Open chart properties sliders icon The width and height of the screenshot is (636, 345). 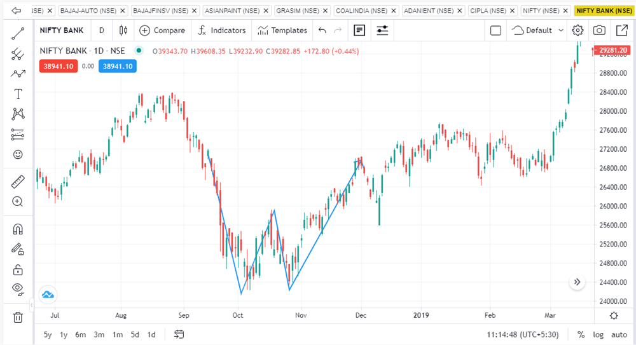coord(382,30)
